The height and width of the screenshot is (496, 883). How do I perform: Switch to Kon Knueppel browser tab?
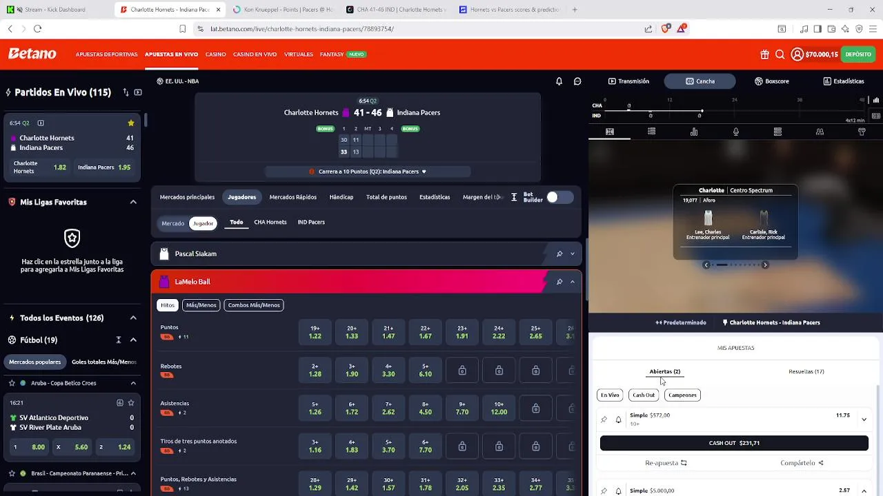(283, 10)
